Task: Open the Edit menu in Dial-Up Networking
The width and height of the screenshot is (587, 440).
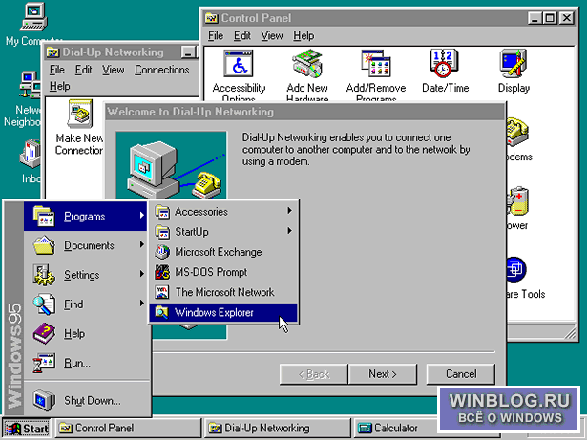Action: coord(83,70)
